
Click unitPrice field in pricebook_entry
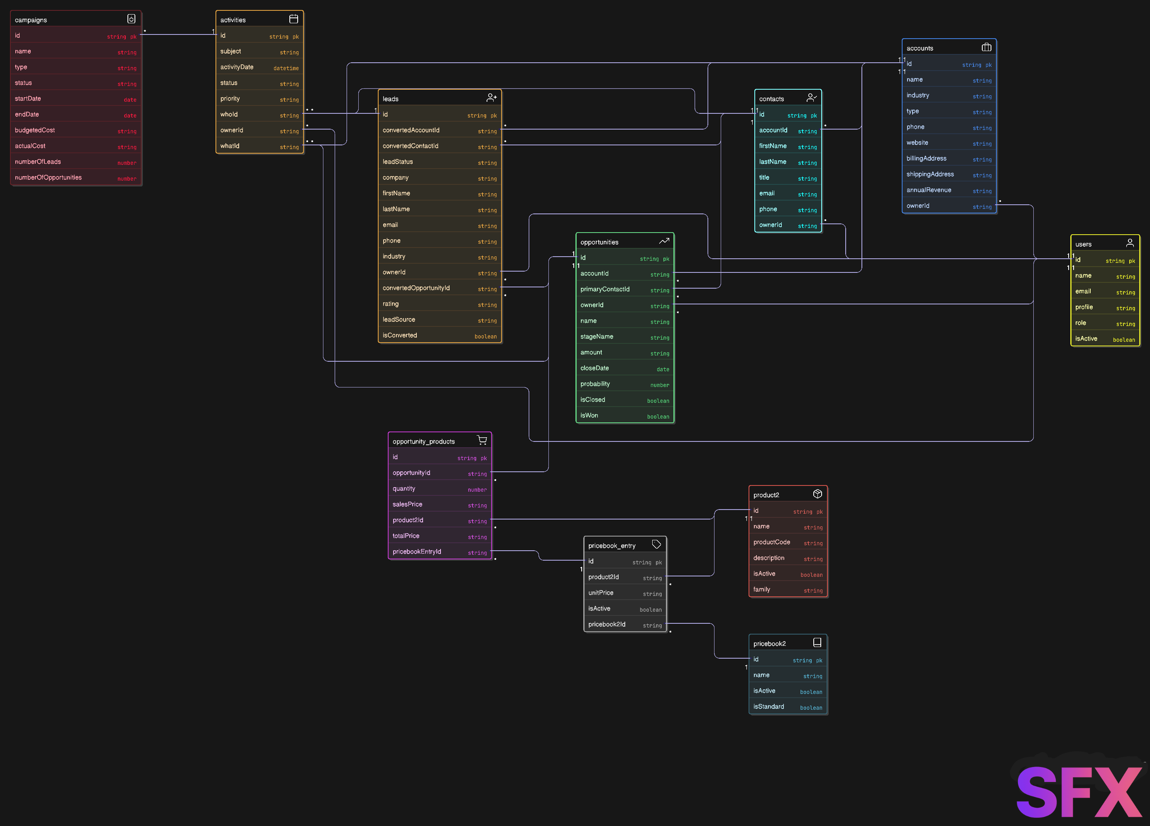click(625, 593)
